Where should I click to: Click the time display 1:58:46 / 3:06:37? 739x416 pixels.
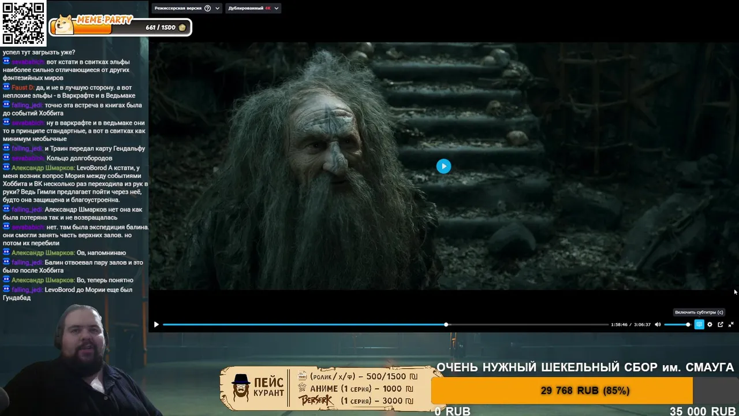click(631, 325)
